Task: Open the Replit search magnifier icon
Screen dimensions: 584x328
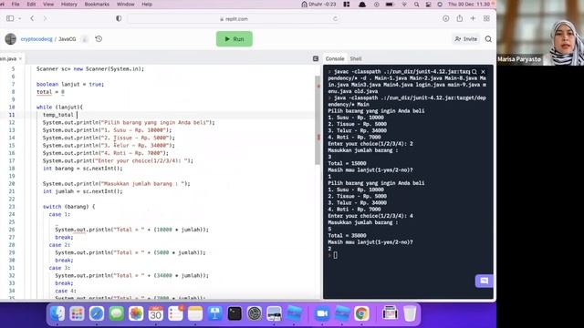Action: coord(488,38)
